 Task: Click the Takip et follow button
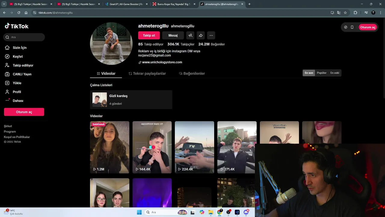(x=149, y=35)
